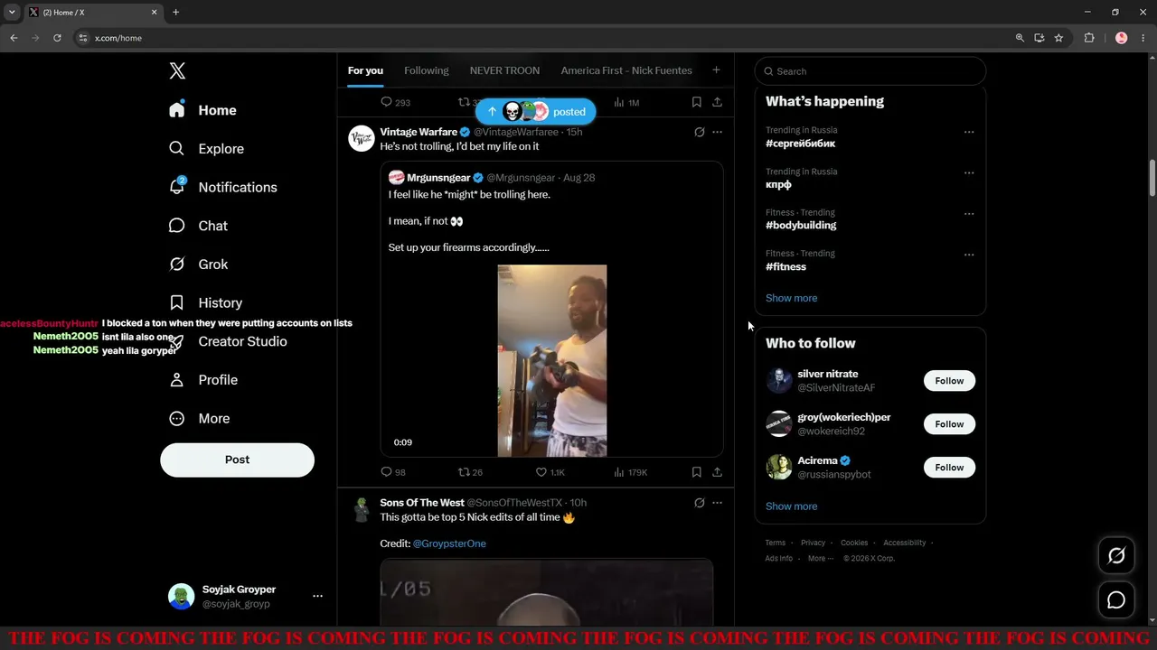Viewport: 1157px width, 650px height.
Task: Reload the page in Chrome
Action: [x=57, y=38]
